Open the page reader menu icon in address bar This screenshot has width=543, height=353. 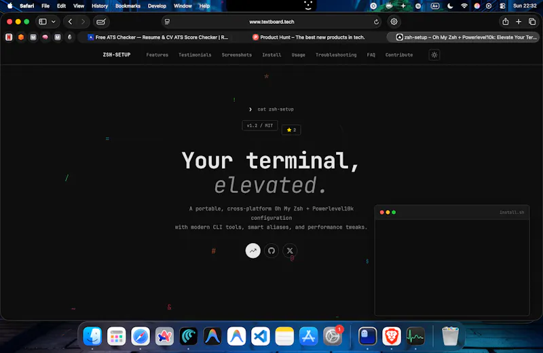click(x=167, y=22)
